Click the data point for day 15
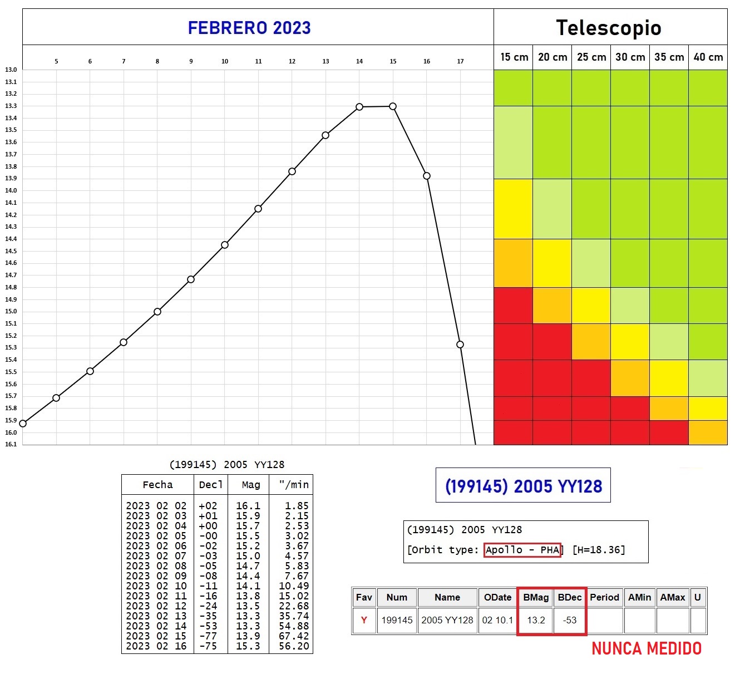Image resolution: width=735 pixels, height=674 pixels. tap(393, 106)
